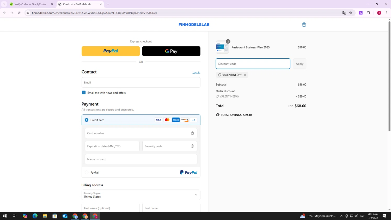Open the Windows Start menu
Image resolution: width=391 pixels, height=220 pixels.
(x=5, y=216)
